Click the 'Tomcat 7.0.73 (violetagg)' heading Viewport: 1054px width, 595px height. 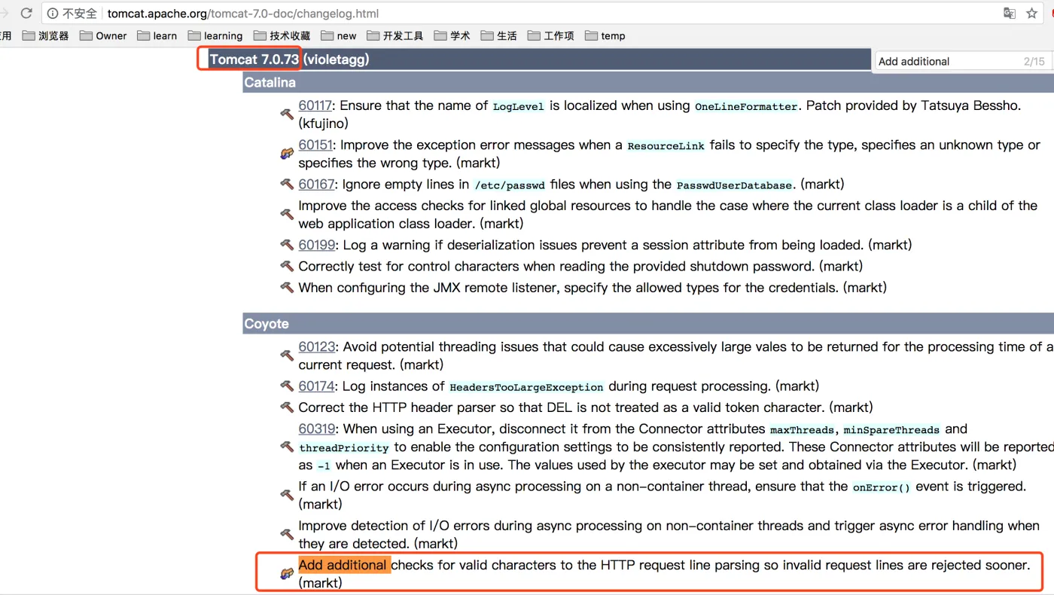click(x=289, y=59)
